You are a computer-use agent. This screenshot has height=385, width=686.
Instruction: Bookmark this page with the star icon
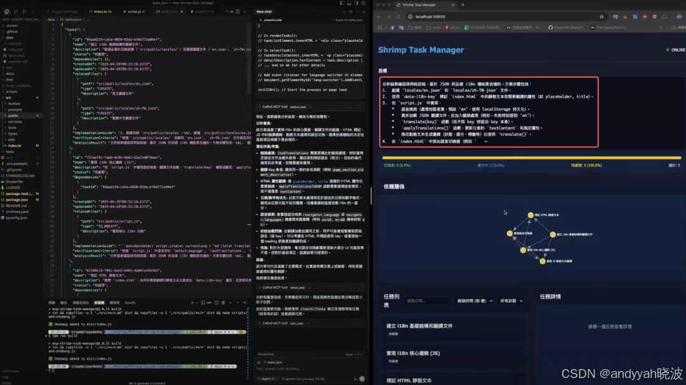click(602, 17)
